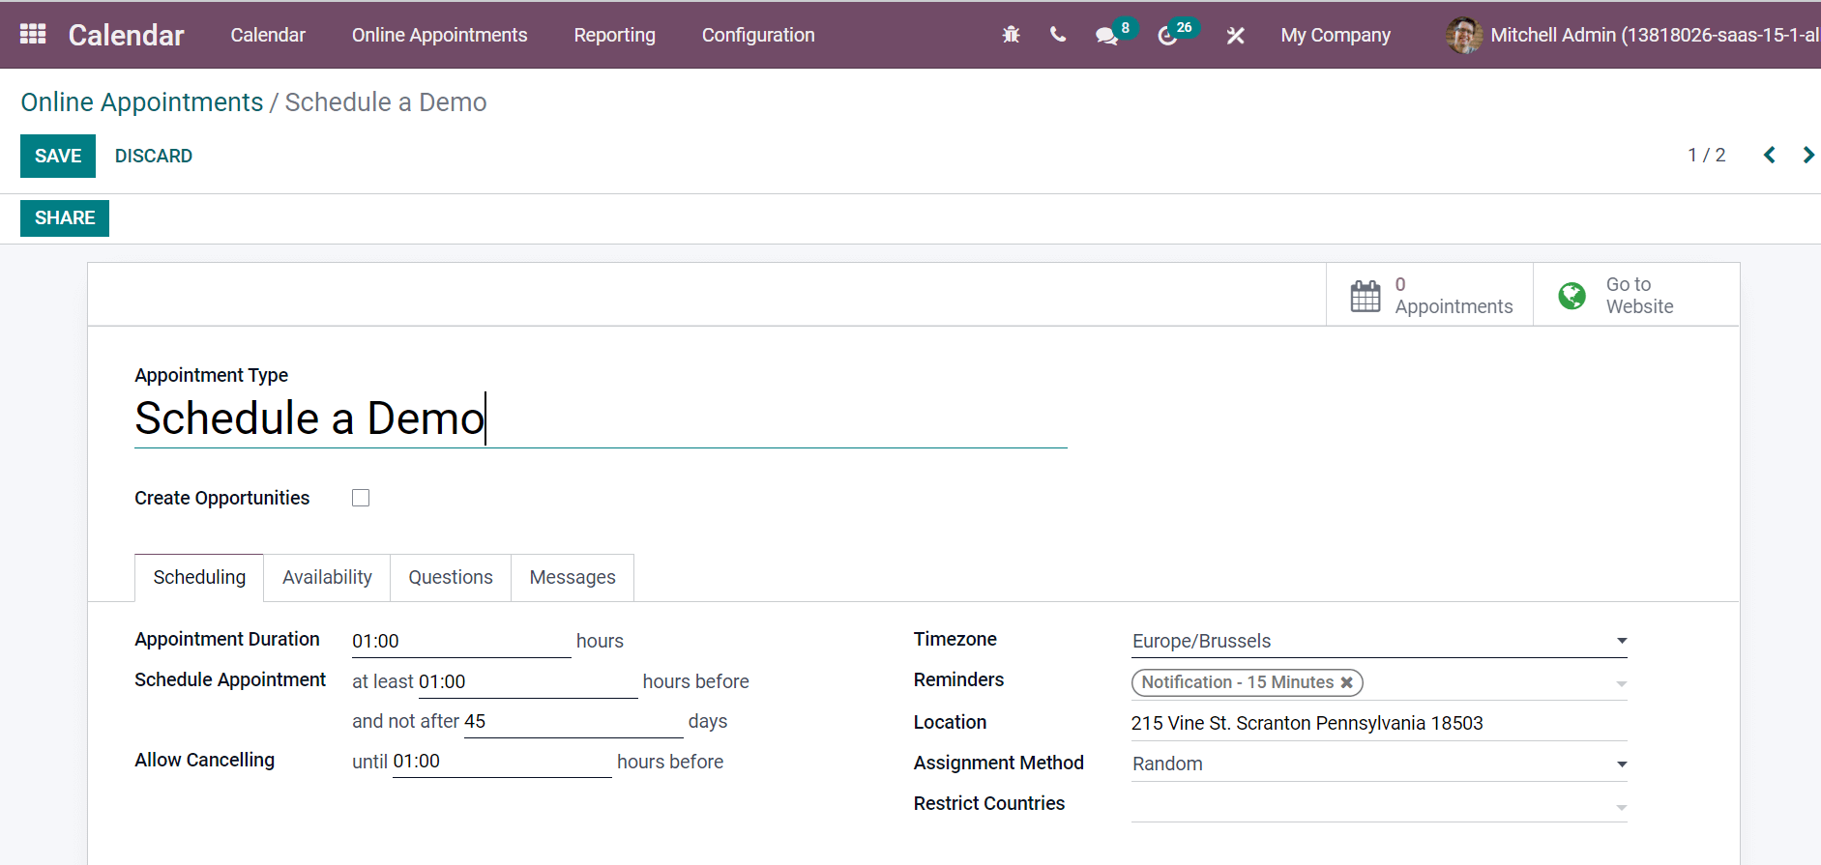Switch to the Questions tab
Image resolution: width=1821 pixels, height=865 pixels.
451,577
